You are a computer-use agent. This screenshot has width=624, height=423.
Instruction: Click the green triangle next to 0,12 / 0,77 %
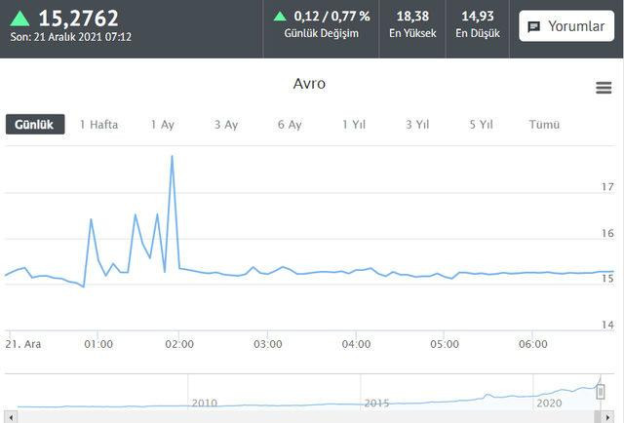280,16
